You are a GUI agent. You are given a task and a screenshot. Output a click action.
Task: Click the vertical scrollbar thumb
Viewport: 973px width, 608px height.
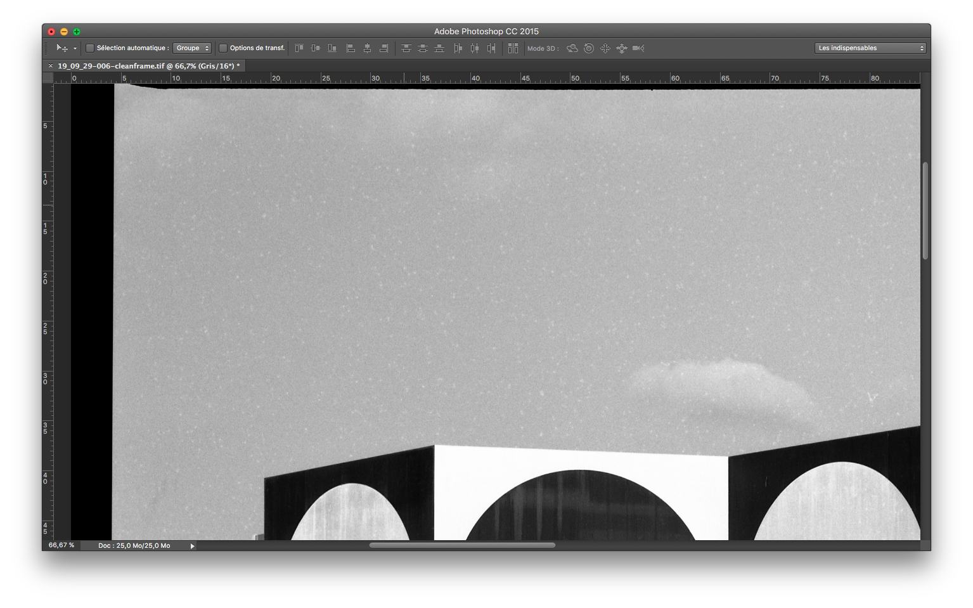(925, 210)
